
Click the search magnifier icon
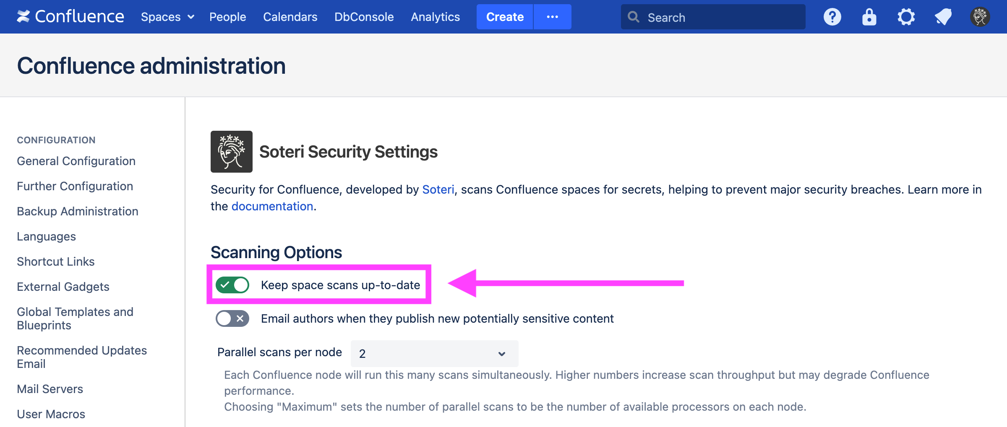(x=634, y=16)
